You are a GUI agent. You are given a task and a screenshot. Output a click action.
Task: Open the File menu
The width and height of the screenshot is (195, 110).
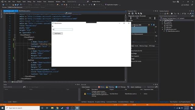(5, 2)
